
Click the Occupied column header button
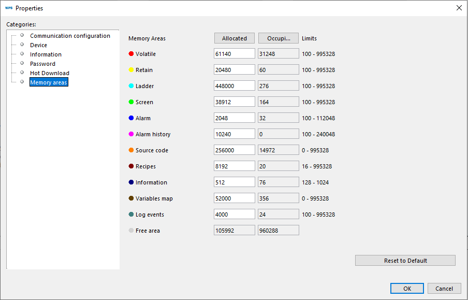pyautogui.click(x=278, y=38)
